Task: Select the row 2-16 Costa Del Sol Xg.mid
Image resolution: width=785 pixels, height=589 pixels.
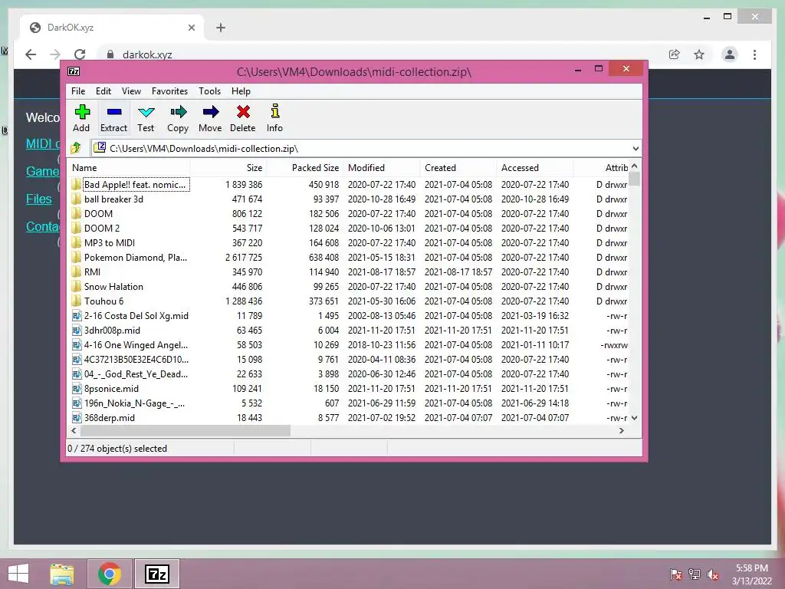Action: 349,315
